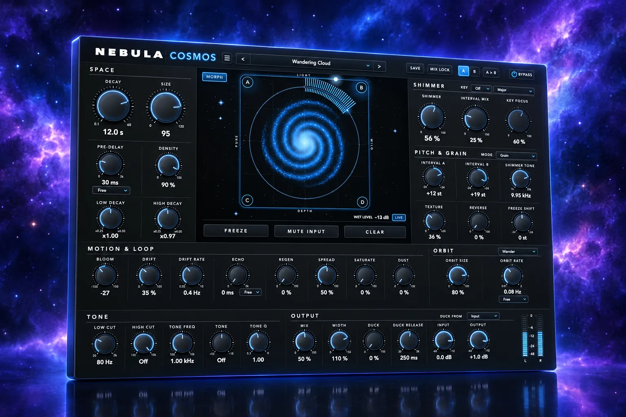Click the Density knob
Viewport: 626px width, 417px height.
[168, 165]
